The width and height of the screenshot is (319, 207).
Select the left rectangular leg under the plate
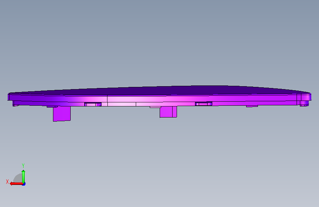(62, 114)
